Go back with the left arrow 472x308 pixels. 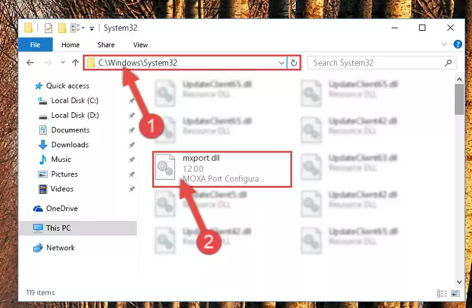tap(30, 63)
